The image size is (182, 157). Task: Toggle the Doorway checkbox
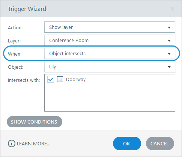[x=51, y=79]
